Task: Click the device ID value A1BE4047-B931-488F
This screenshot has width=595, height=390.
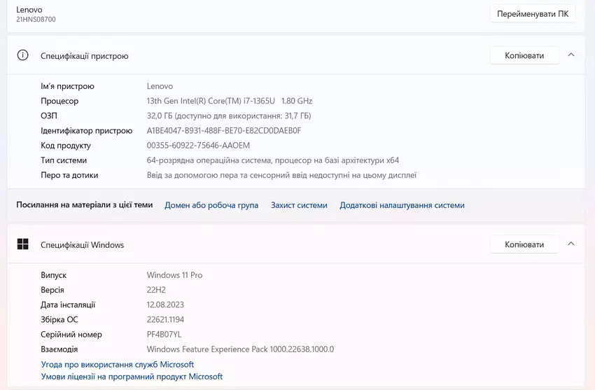Action: 223,131
